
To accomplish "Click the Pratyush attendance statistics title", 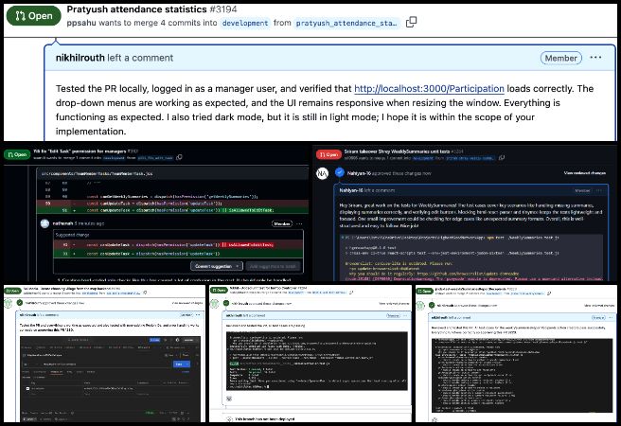I will [136, 9].
